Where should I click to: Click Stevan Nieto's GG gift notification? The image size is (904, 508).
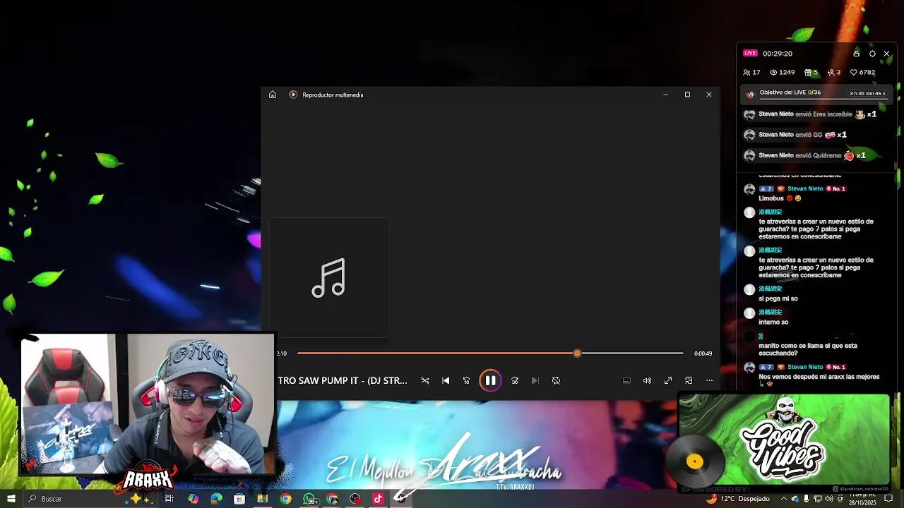(795, 135)
